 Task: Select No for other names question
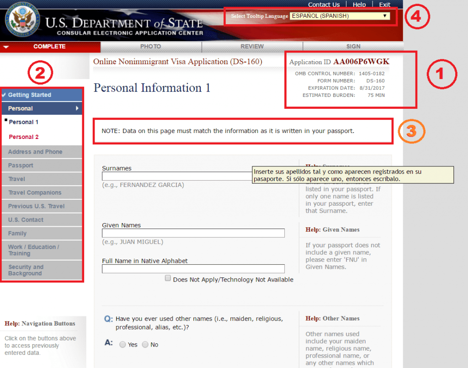click(145, 344)
